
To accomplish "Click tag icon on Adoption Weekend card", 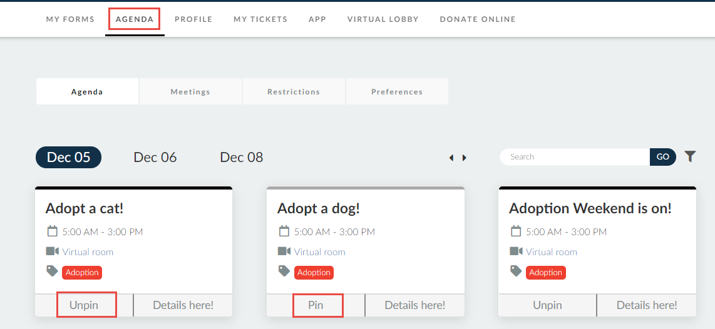I will pyautogui.click(x=516, y=271).
